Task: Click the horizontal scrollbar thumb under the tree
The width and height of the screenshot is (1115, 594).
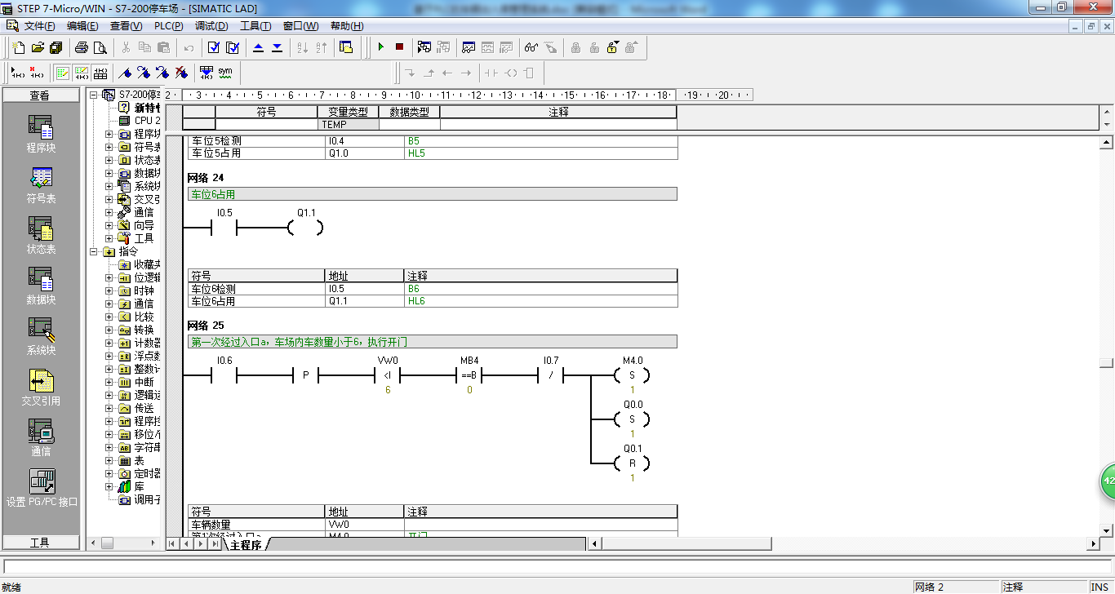Action: 107,543
